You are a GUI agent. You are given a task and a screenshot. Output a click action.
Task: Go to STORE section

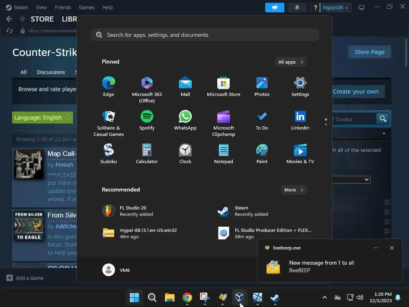[x=42, y=19]
